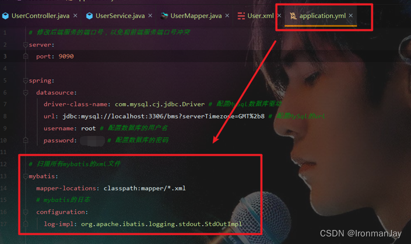Click classpath:mapper/*.xml value
This screenshot has height=244, width=411.
(x=145, y=189)
